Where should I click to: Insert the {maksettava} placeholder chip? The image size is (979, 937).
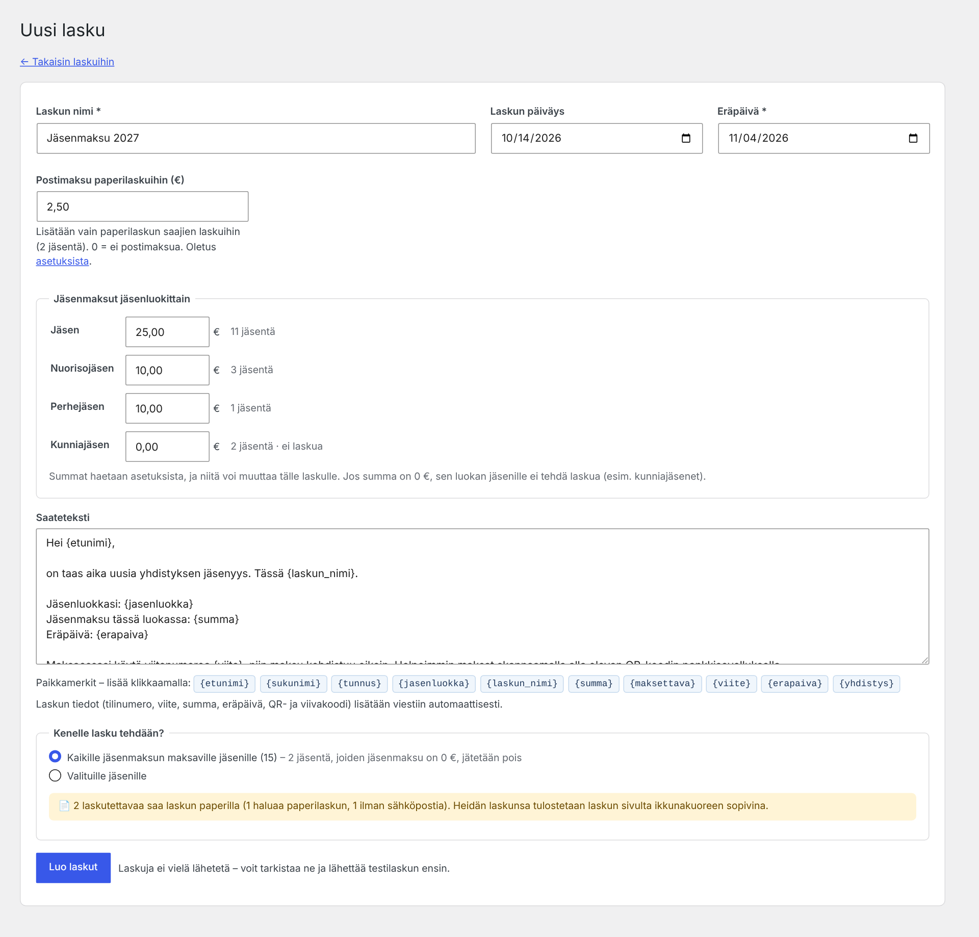tap(662, 684)
